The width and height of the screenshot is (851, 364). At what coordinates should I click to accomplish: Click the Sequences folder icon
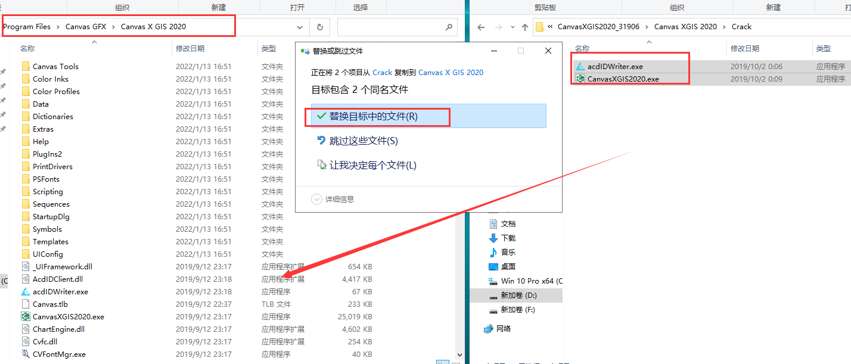[26, 204]
